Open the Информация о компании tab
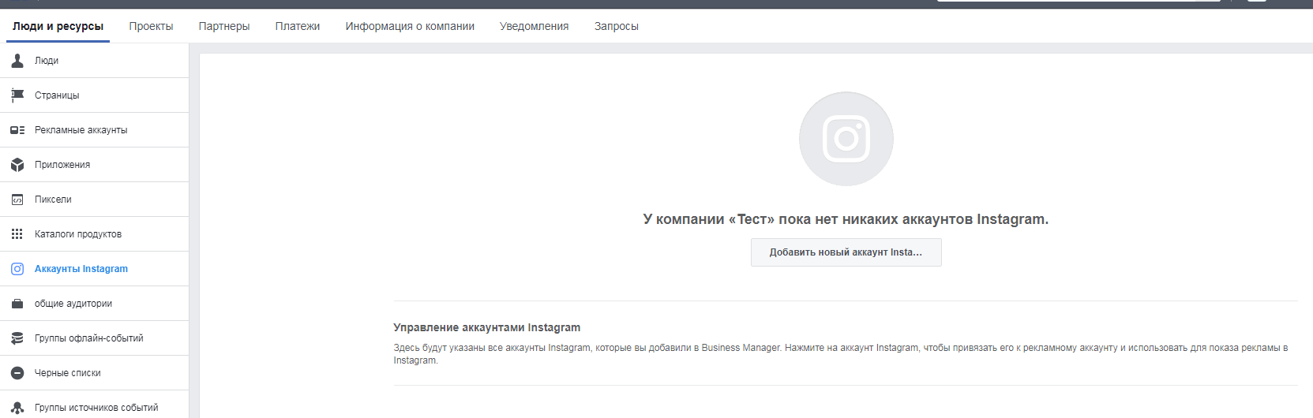The height and width of the screenshot is (418, 1313). coord(410,26)
